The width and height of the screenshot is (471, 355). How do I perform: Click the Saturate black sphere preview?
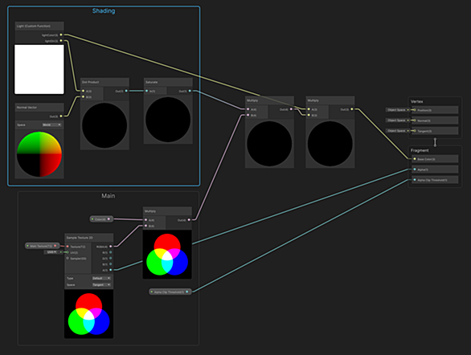click(x=168, y=120)
